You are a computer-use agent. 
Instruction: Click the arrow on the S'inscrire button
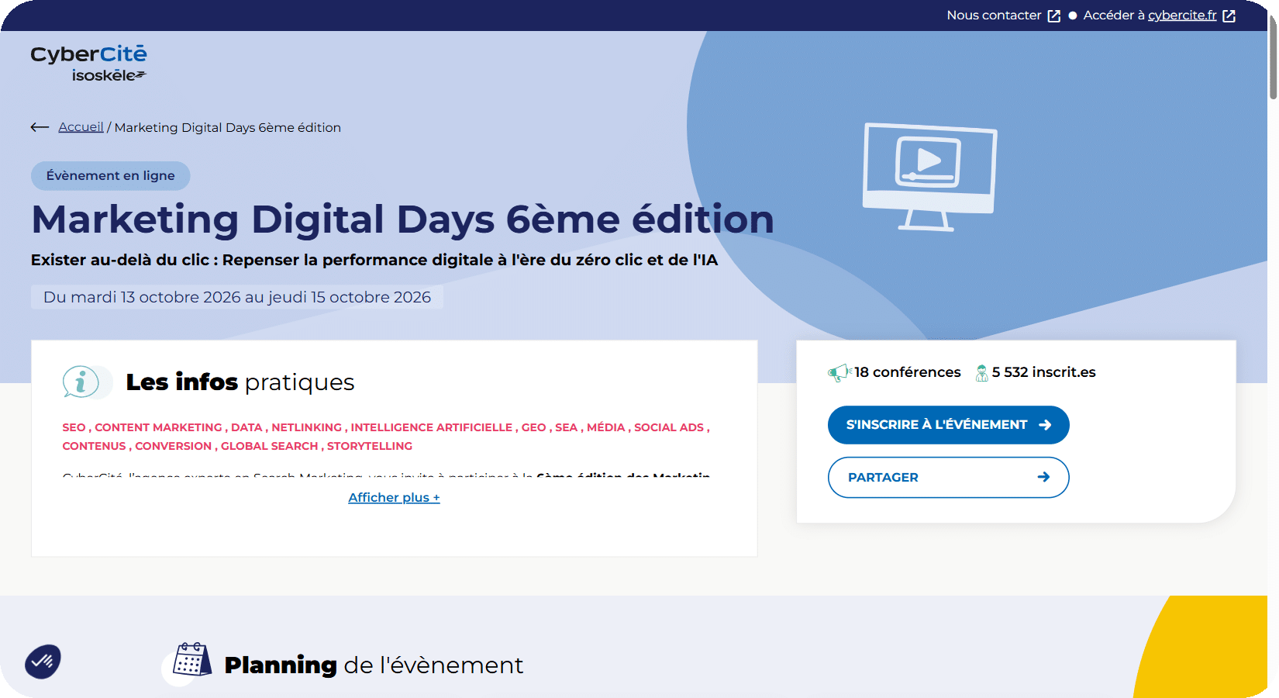tap(1045, 425)
